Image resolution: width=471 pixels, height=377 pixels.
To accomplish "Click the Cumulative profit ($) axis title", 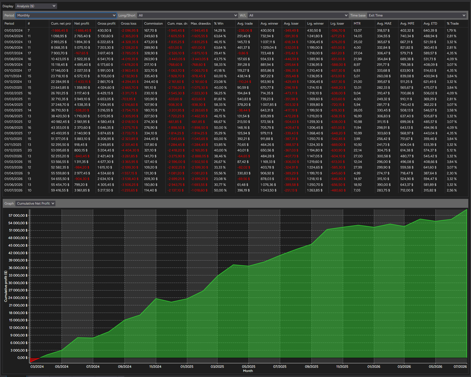I will [6, 286].
